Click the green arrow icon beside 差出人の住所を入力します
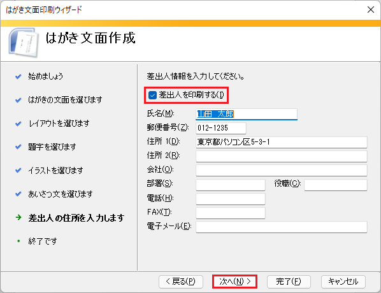The height and width of the screenshot is (293, 381). coord(18,217)
